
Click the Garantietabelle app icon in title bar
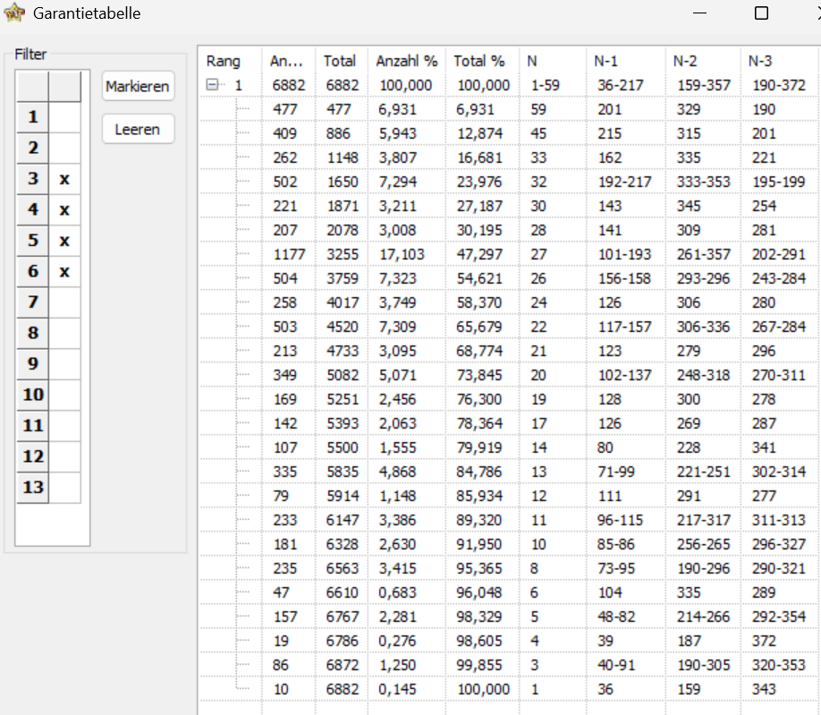14,13
